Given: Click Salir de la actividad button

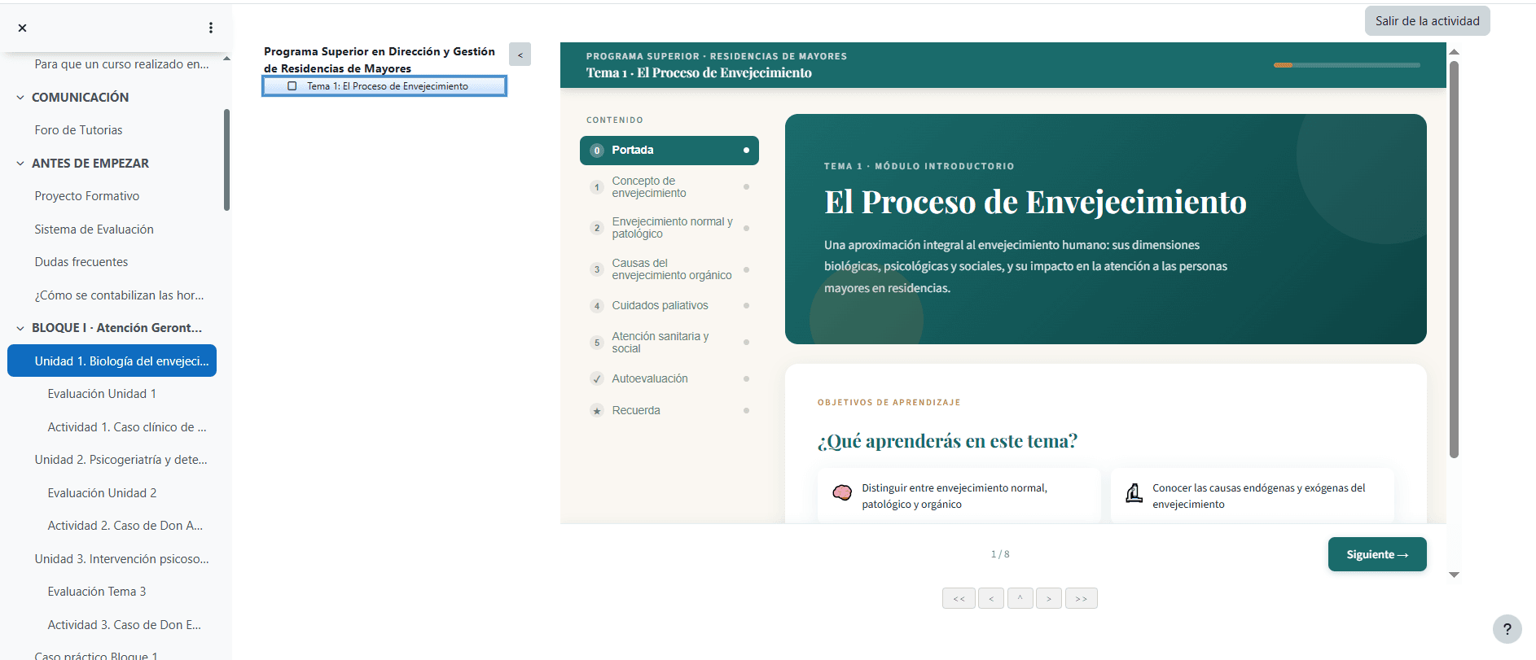Looking at the screenshot, I should (x=1427, y=21).
